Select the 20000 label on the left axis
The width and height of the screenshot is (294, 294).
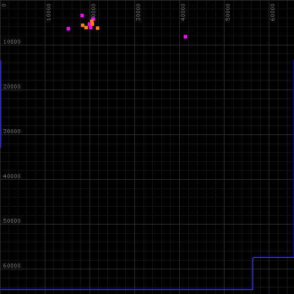pyautogui.click(x=11, y=87)
